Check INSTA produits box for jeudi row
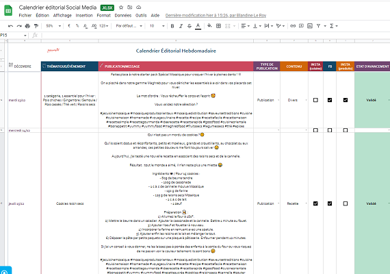390x274 pixels. point(346,203)
